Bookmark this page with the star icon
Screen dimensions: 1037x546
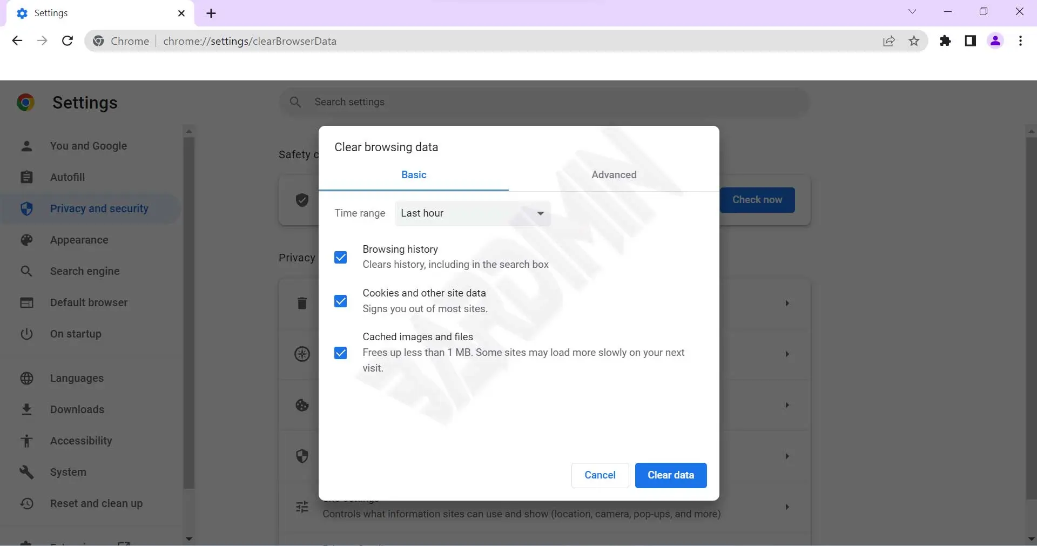[914, 41]
